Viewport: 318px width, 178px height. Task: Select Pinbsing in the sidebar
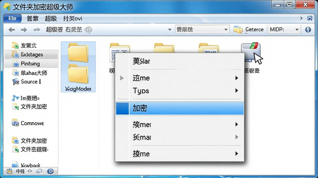[31, 64]
